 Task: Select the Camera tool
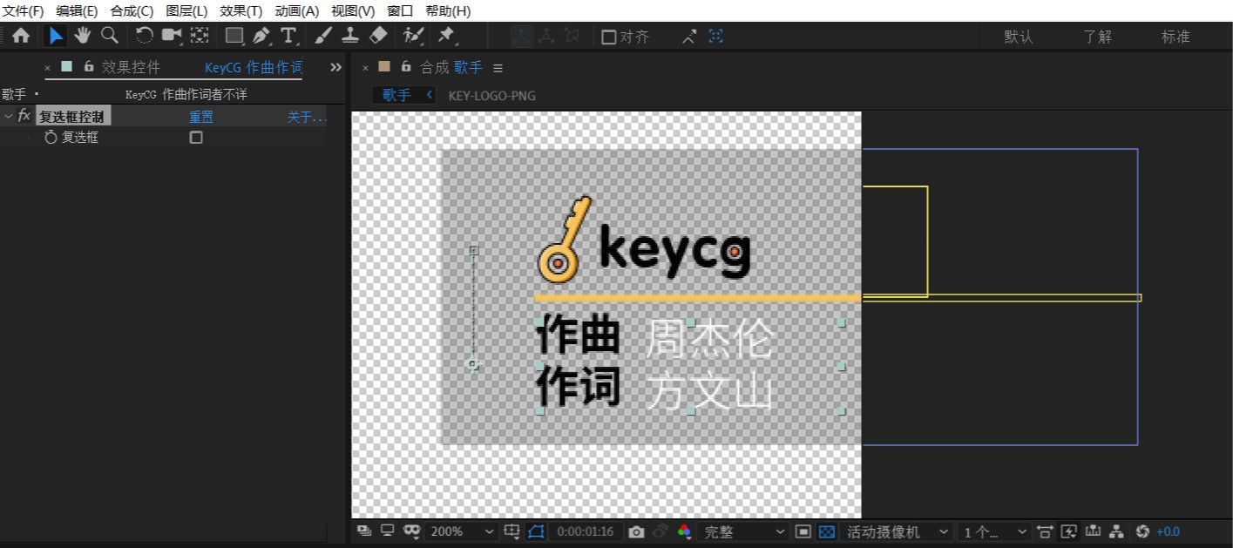click(x=172, y=36)
